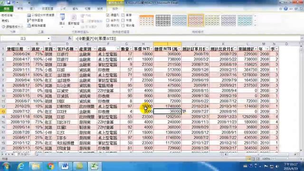Click 移除重複 remove duplicates label
Image resolution: width=304 pixels, height=171 pixels.
click(x=37, y=20)
